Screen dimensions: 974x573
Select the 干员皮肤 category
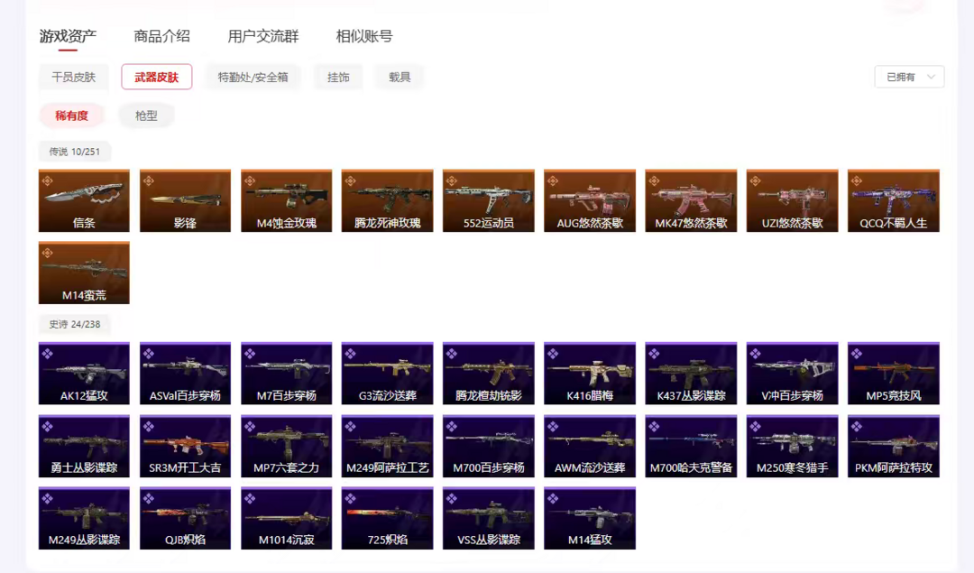pyautogui.click(x=73, y=77)
